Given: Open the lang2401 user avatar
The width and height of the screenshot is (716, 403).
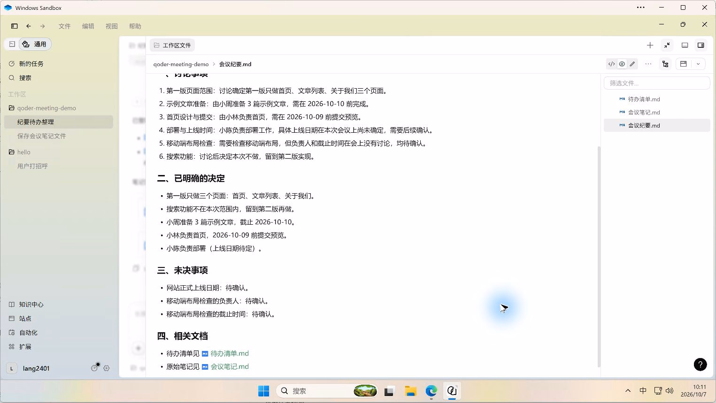Looking at the screenshot, I should [x=12, y=368].
